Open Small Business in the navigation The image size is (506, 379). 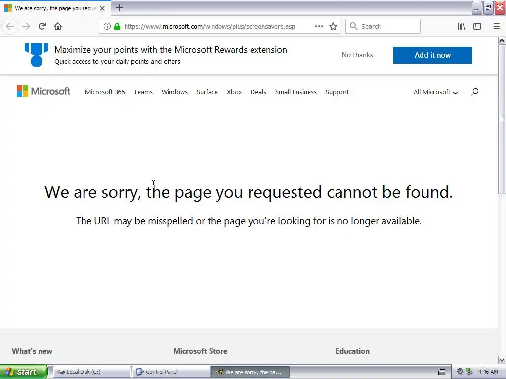[296, 92]
